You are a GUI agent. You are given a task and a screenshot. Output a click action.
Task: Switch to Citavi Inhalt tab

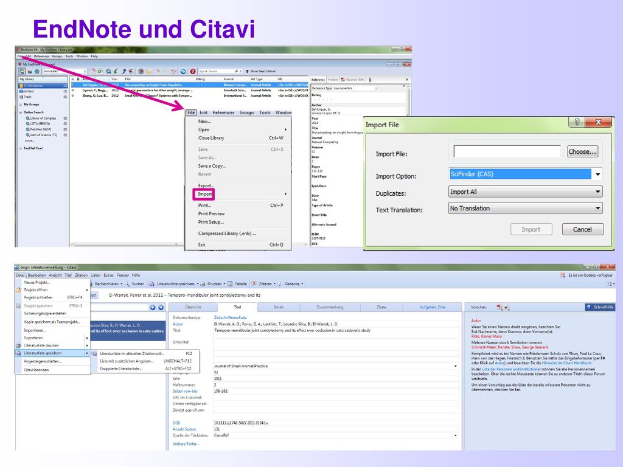(279, 307)
